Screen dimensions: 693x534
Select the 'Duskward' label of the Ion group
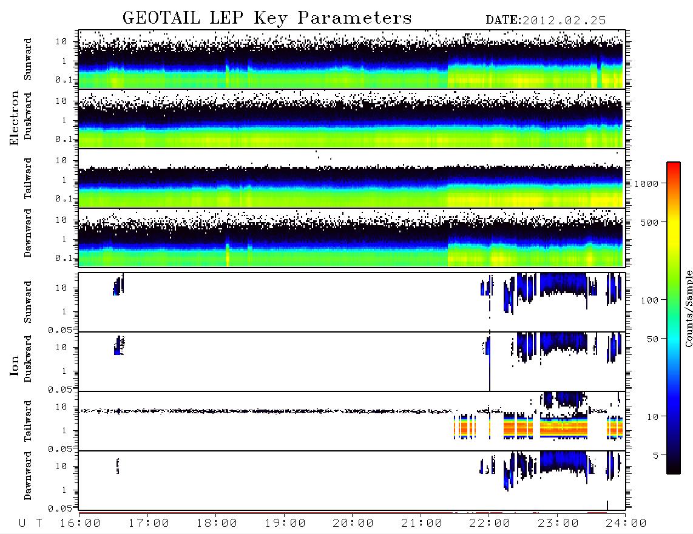click(28, 359)
